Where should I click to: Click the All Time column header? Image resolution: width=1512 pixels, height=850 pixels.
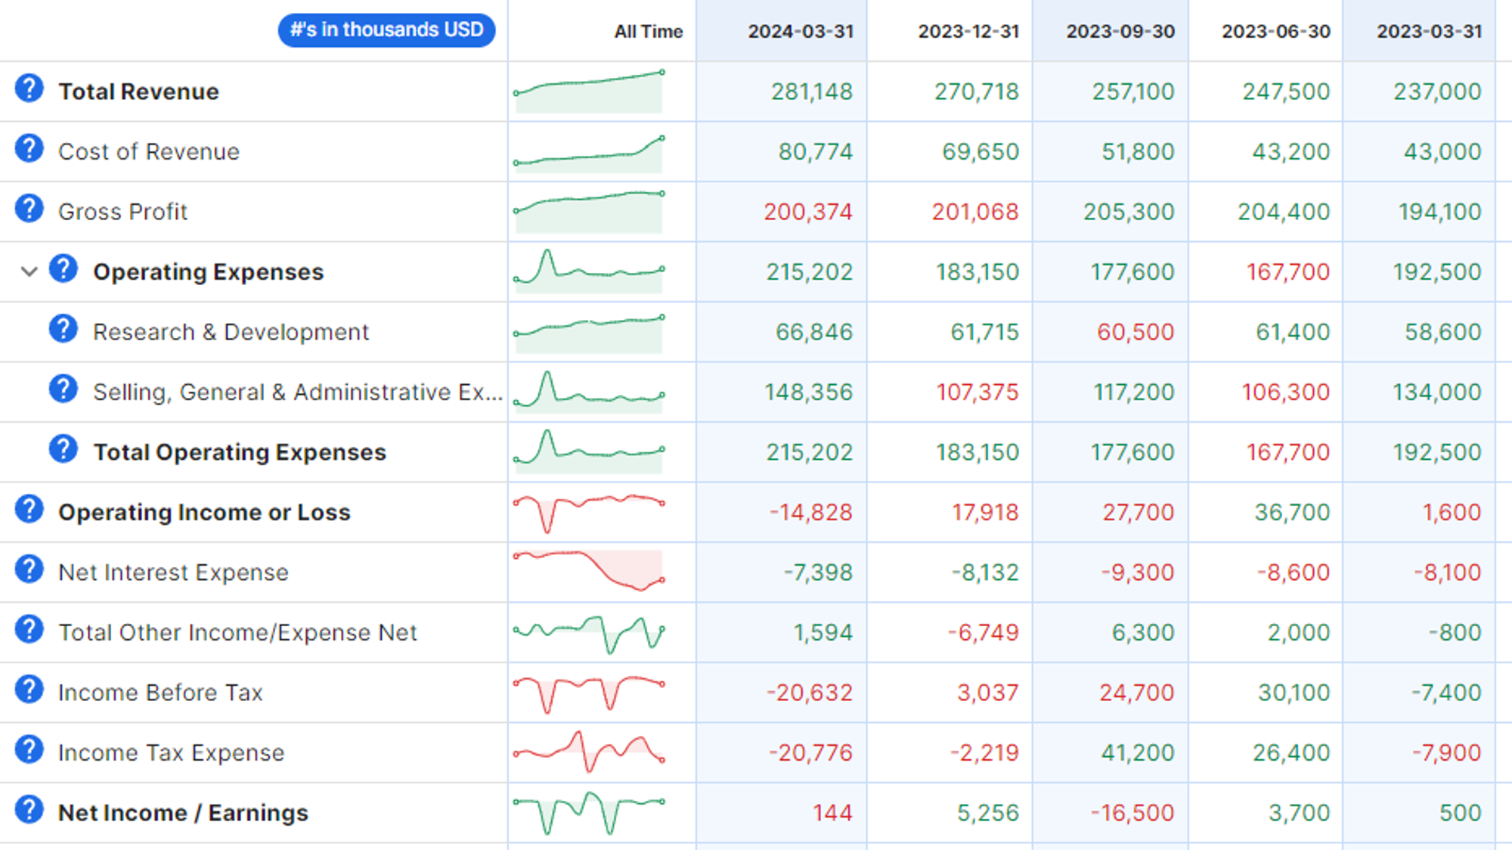[648, 32]
